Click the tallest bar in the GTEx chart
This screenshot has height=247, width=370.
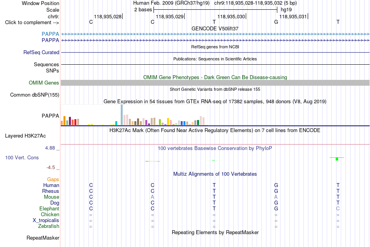[x=122, y=115]
